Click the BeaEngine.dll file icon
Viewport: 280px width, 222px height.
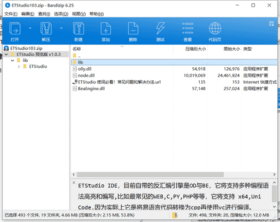[x=75, y=89]
